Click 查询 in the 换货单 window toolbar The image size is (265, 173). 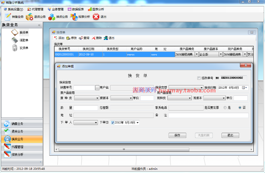coord(84,38)
